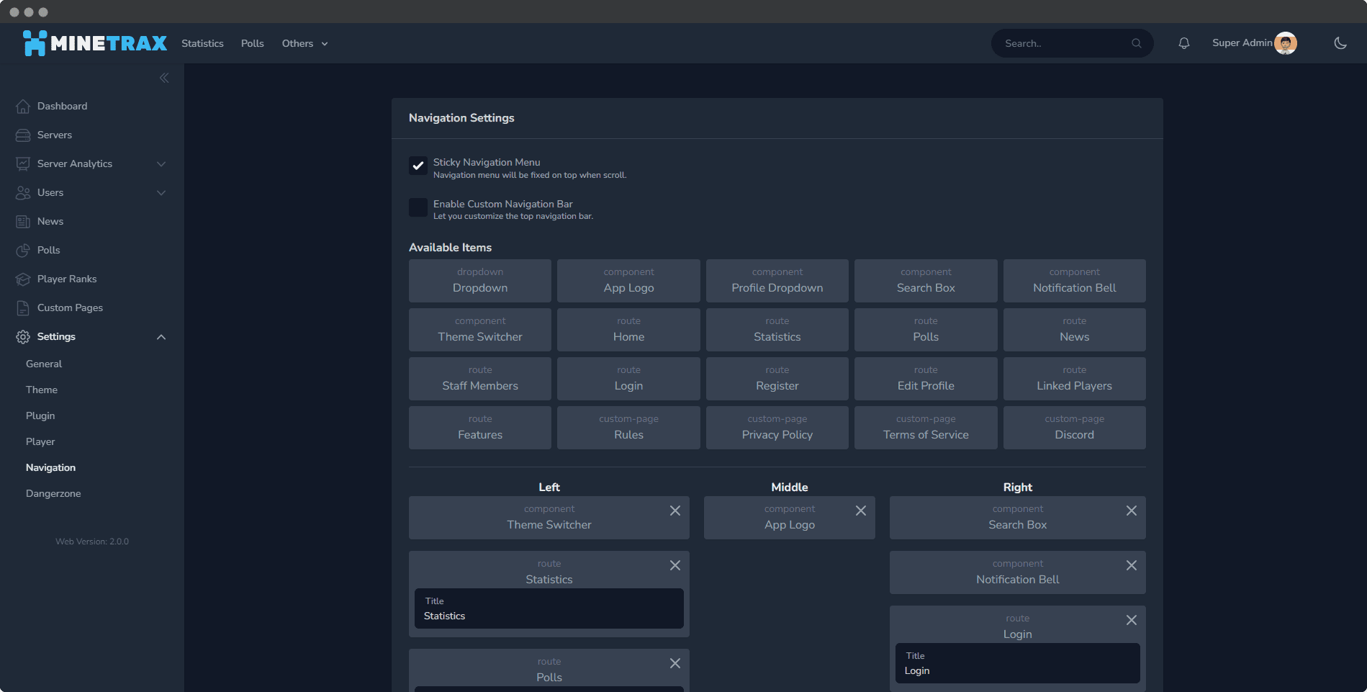Click the Player Ranks icon
1367x692 pixels.
tap(23, 279)
